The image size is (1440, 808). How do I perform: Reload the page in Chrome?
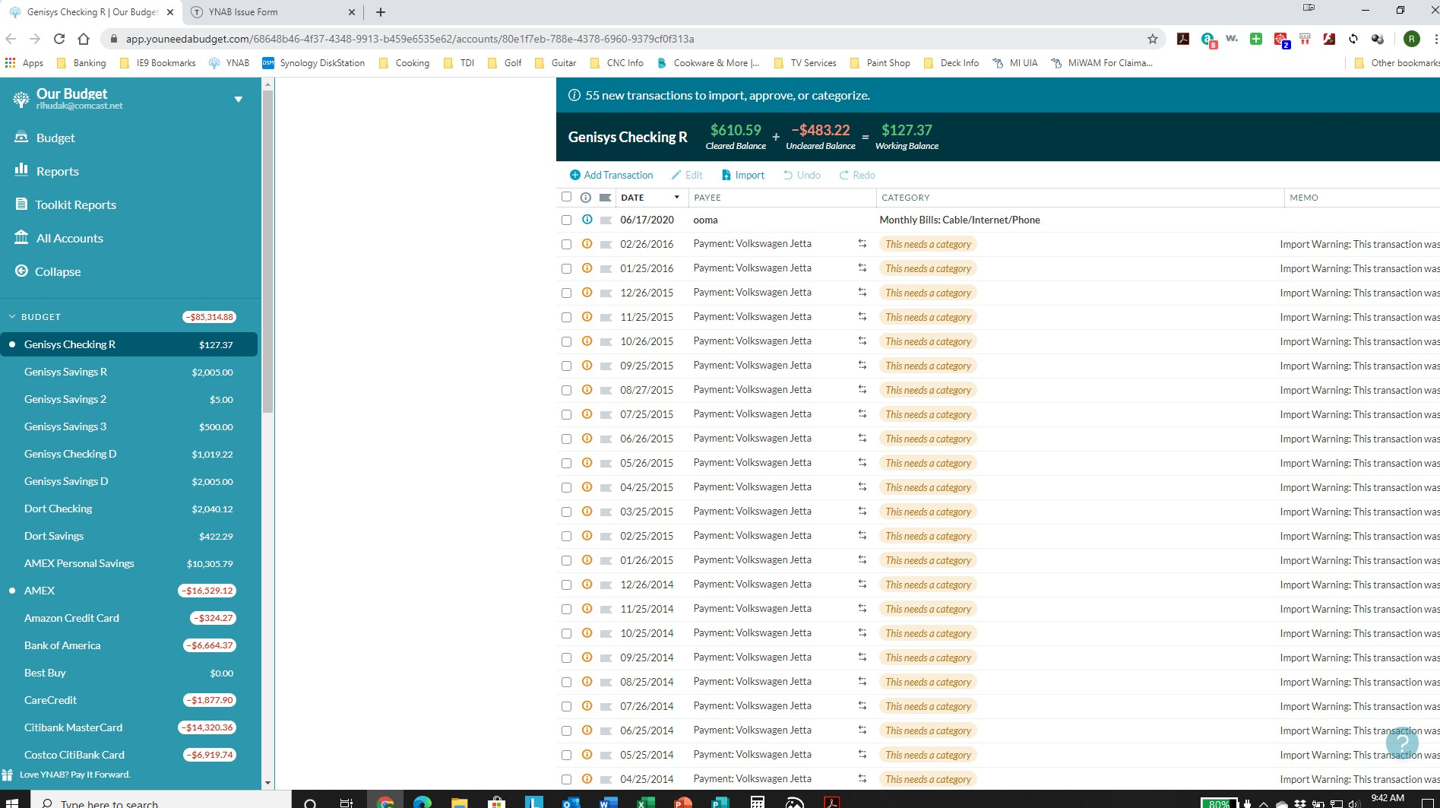pos(59,39)
